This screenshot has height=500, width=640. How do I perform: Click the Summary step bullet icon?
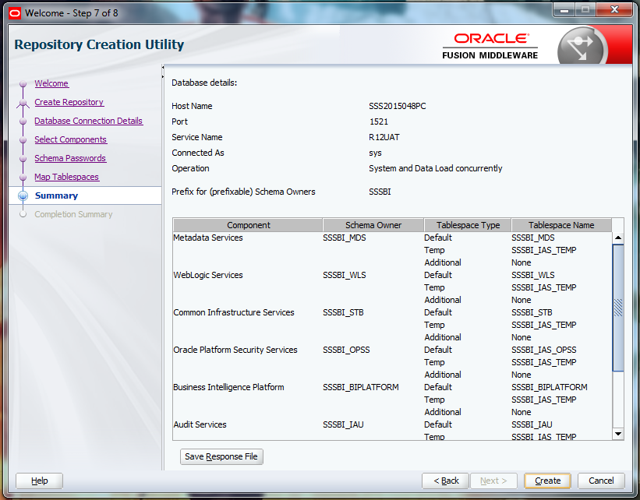tap(23, 195)
